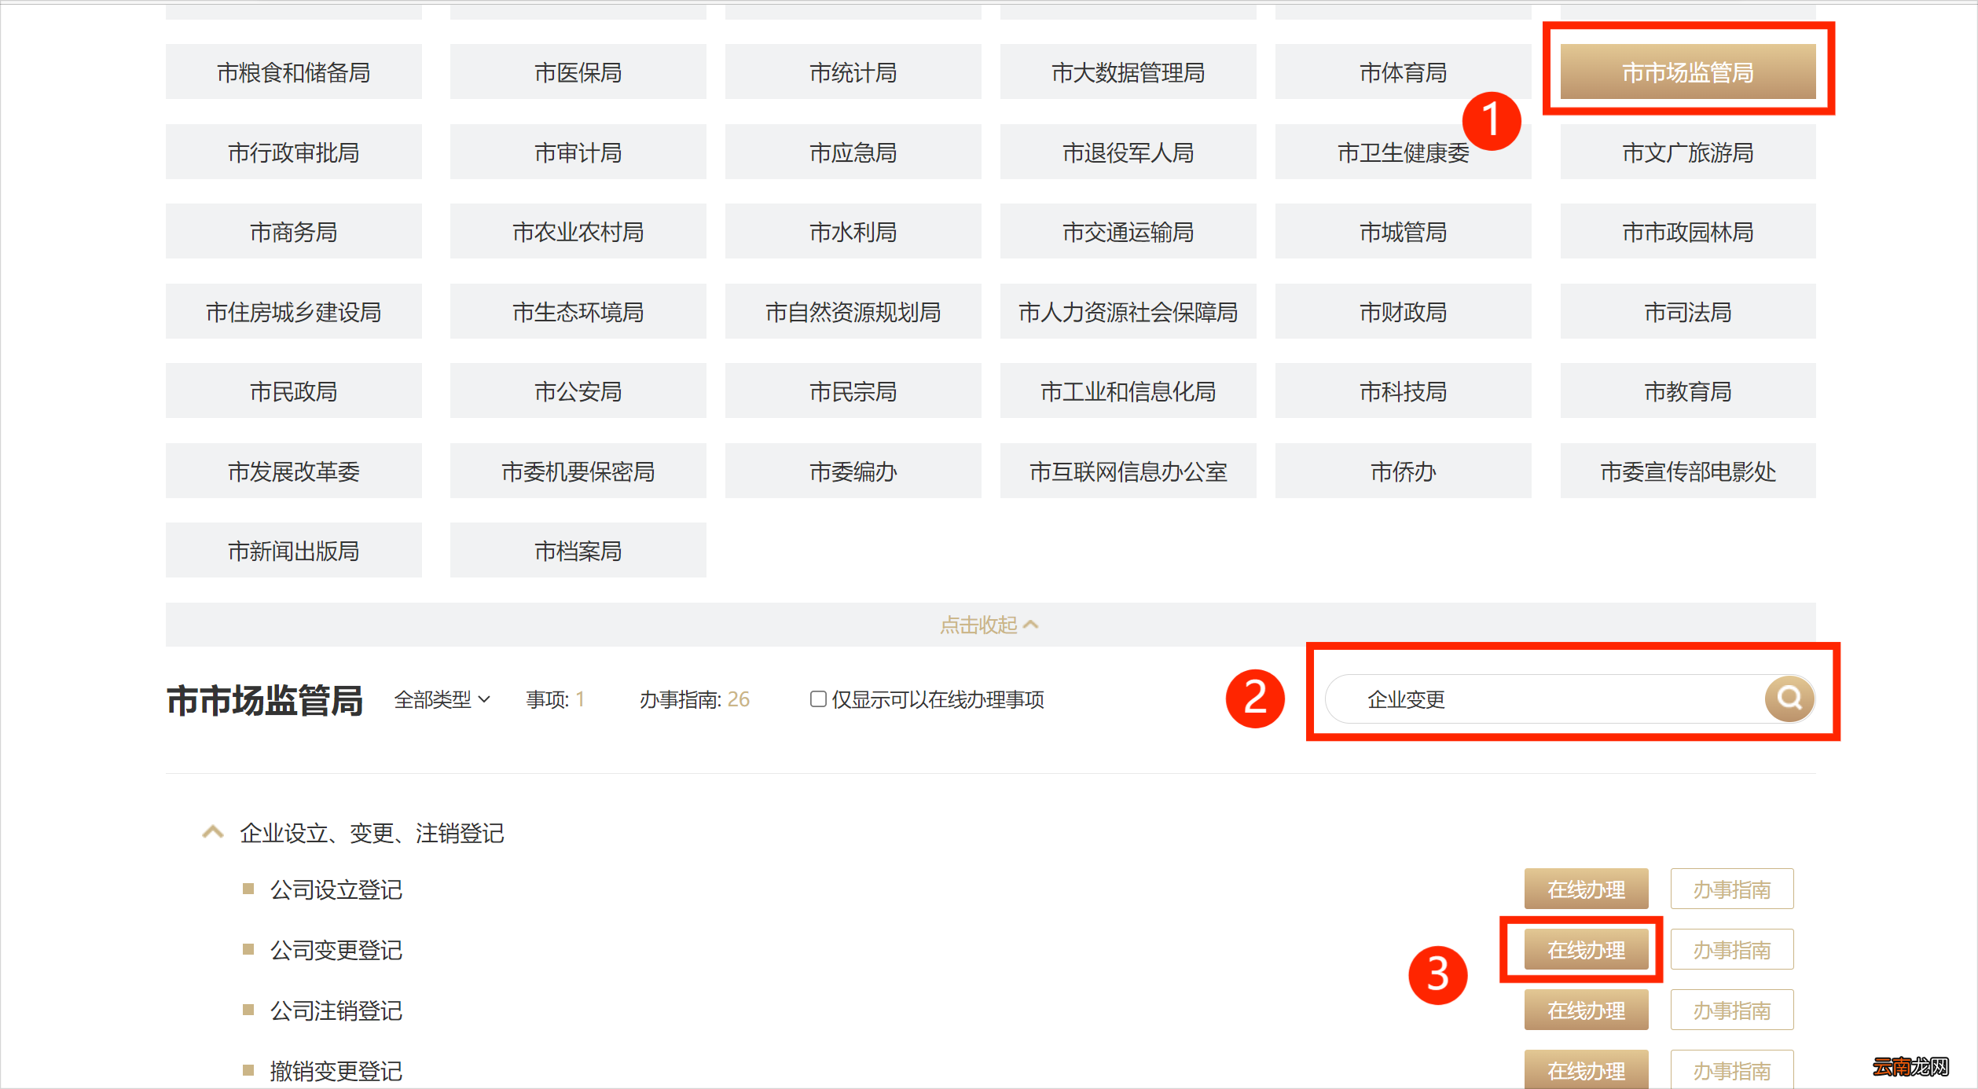Screen dimensions: 1978x1089
Task: Select the 市市场监管局 department tab
Action: click(1688, 71)
